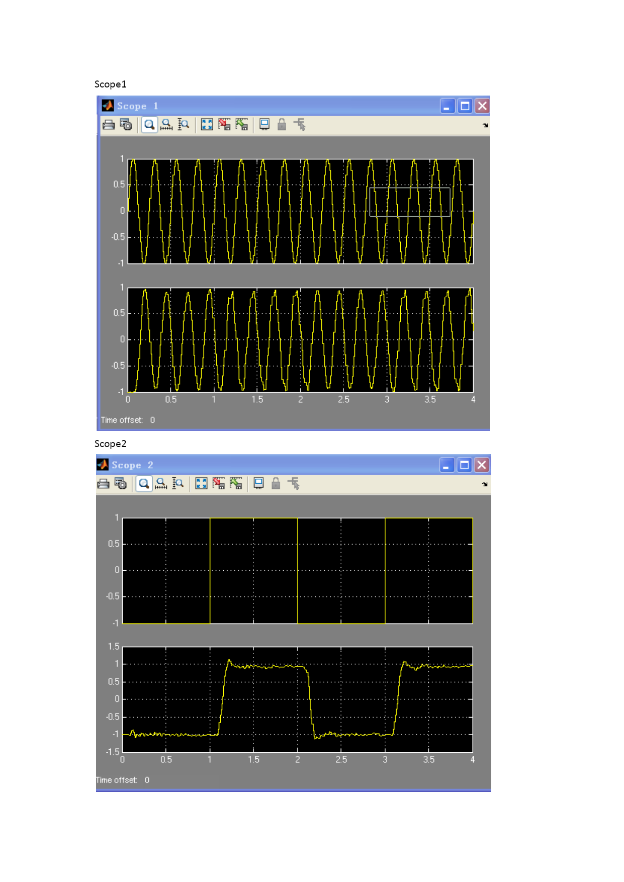Print the Scope 2 window plot
Screen dimensions: 624x882
click(104, 484)
